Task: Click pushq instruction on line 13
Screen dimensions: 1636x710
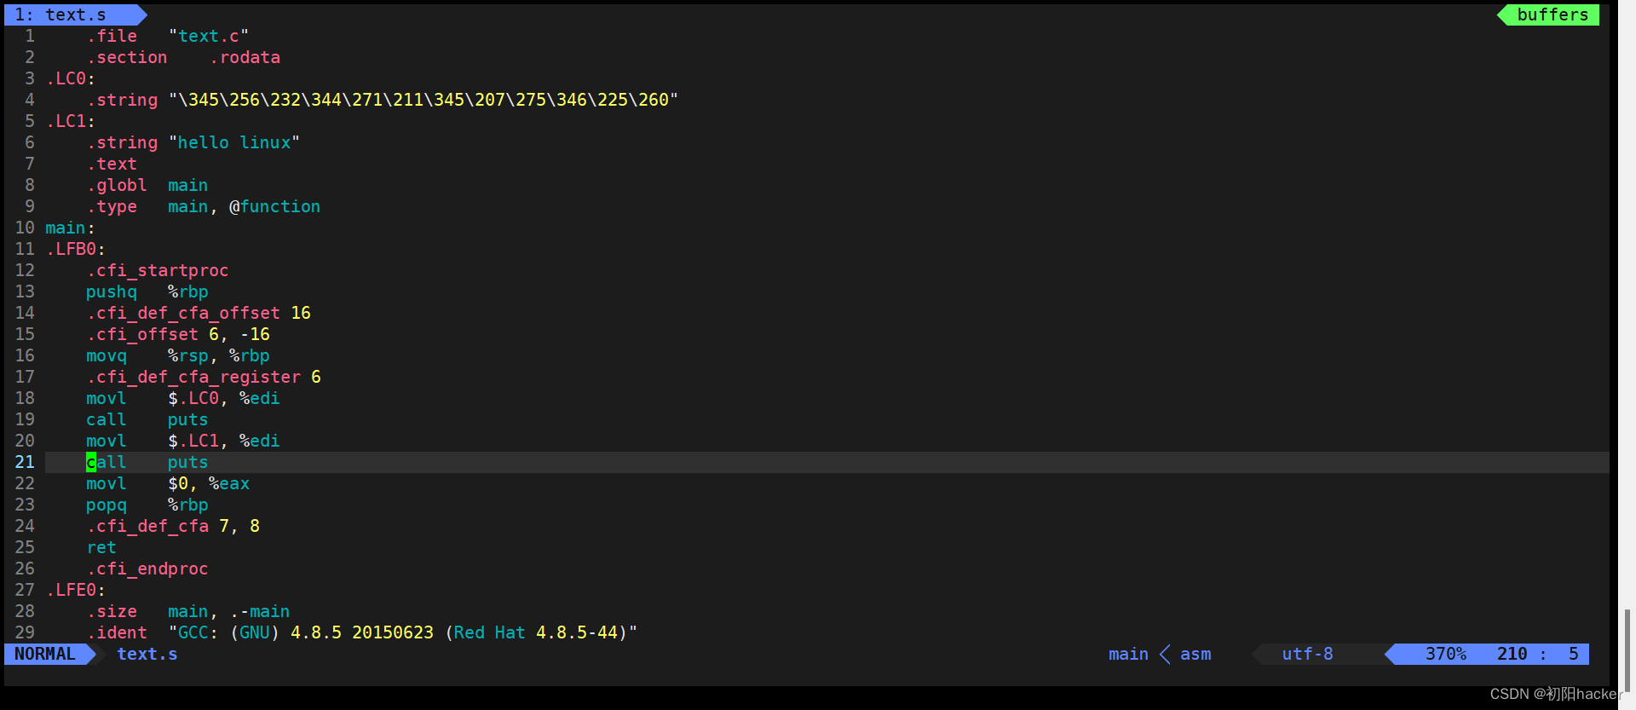Action: coord(112,292)
